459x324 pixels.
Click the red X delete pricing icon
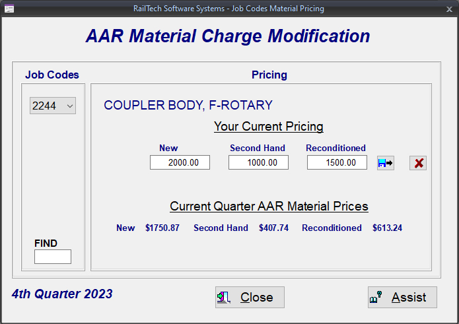click(418, 163)
